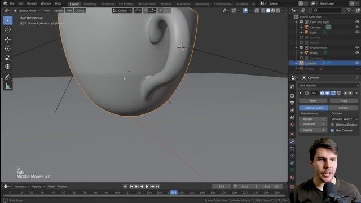Image resolution: width=361 pixels, height=203 pixels.
Task: Toggle modifier edit mode display icon
Action: [333, 93]
